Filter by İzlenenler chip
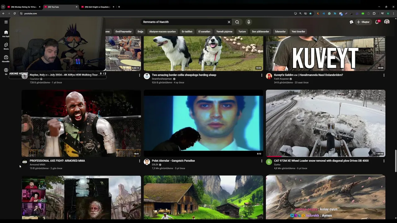Screen dimensions: 397x223 (280, 32)
